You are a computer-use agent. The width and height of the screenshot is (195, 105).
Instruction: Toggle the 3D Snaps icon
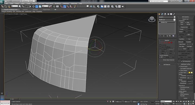click(x=61, y=6)
